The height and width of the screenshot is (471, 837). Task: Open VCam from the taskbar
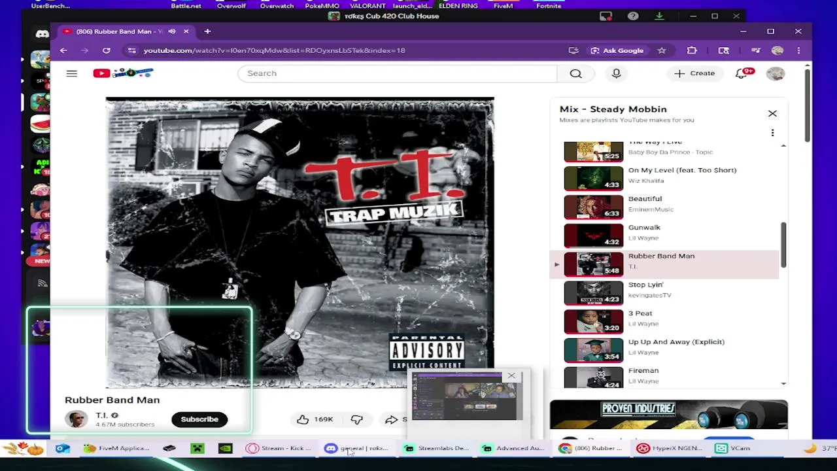[732, 448]
